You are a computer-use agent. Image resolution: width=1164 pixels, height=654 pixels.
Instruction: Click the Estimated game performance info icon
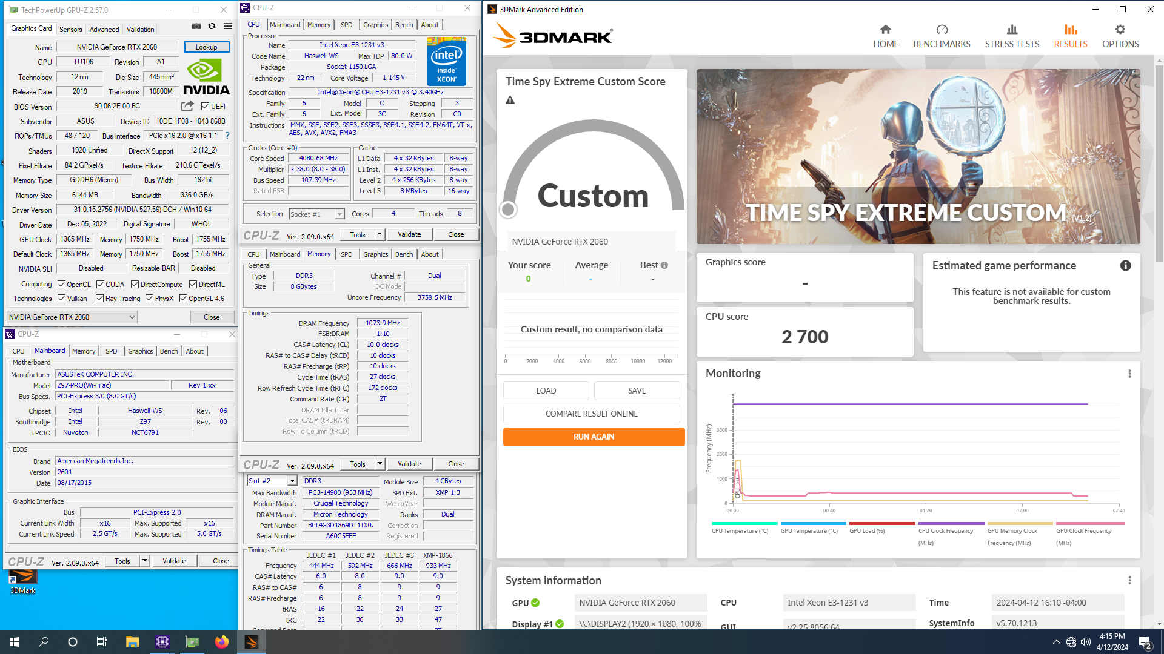tap(1126, 266)
